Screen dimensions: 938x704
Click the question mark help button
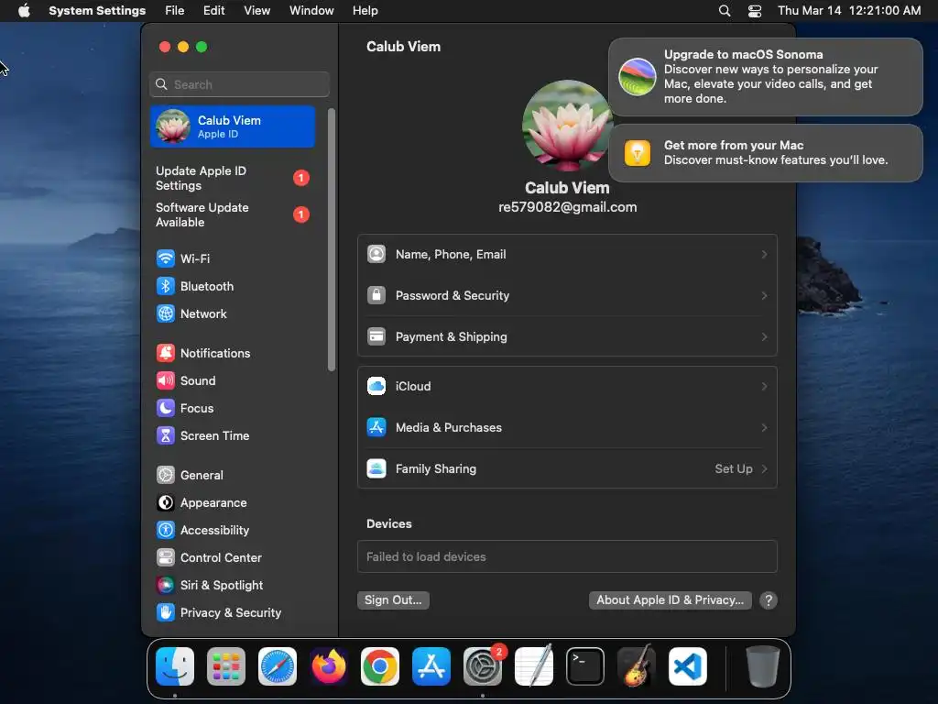pos(769,600)
